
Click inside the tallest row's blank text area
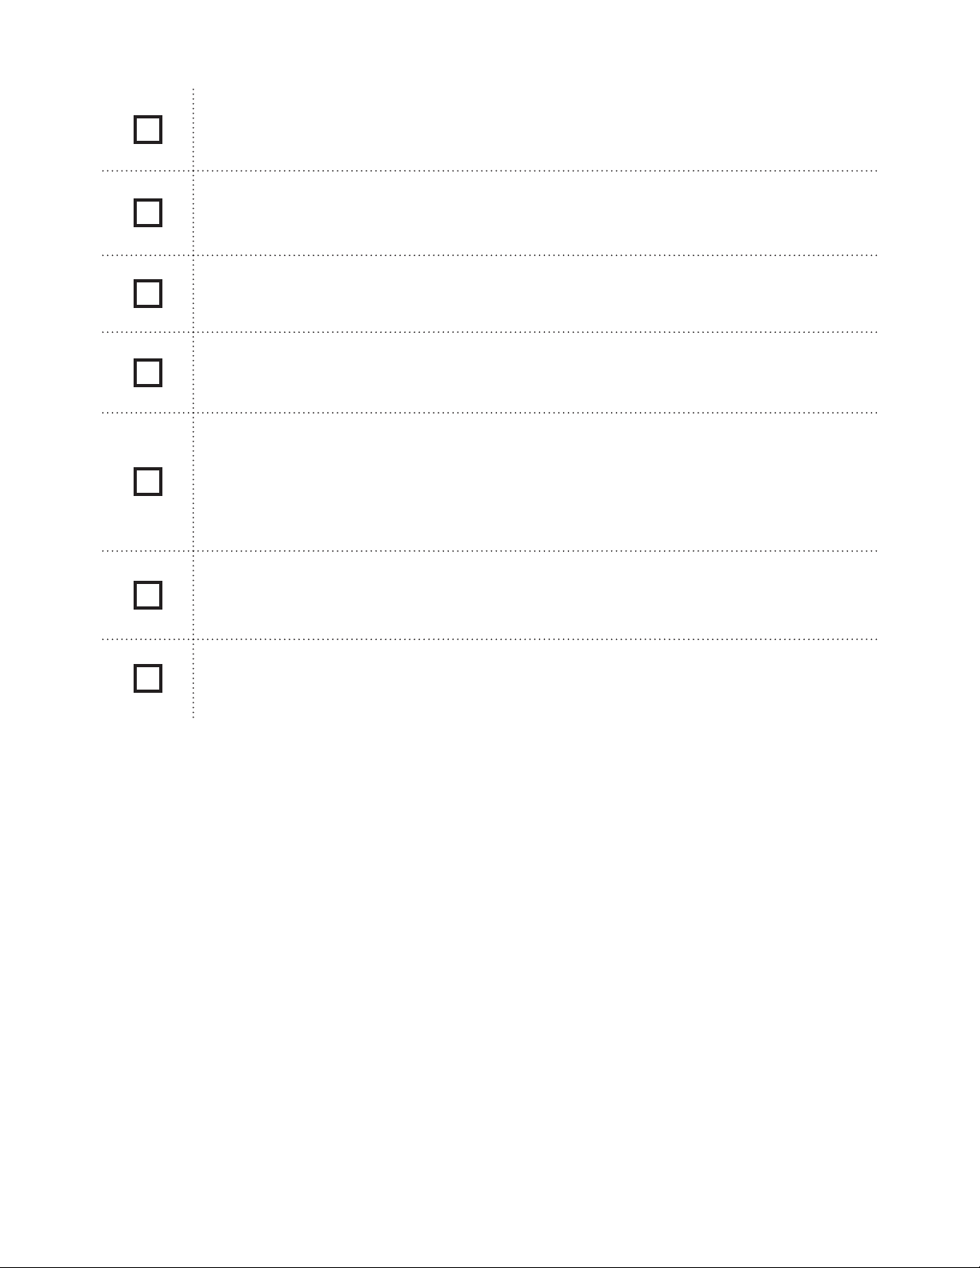click(x=536, y=482)
